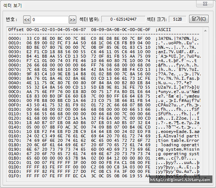Click the 섹터 보기 window title
This screenshot has height=188, width=216.
[x=13, y=6]
